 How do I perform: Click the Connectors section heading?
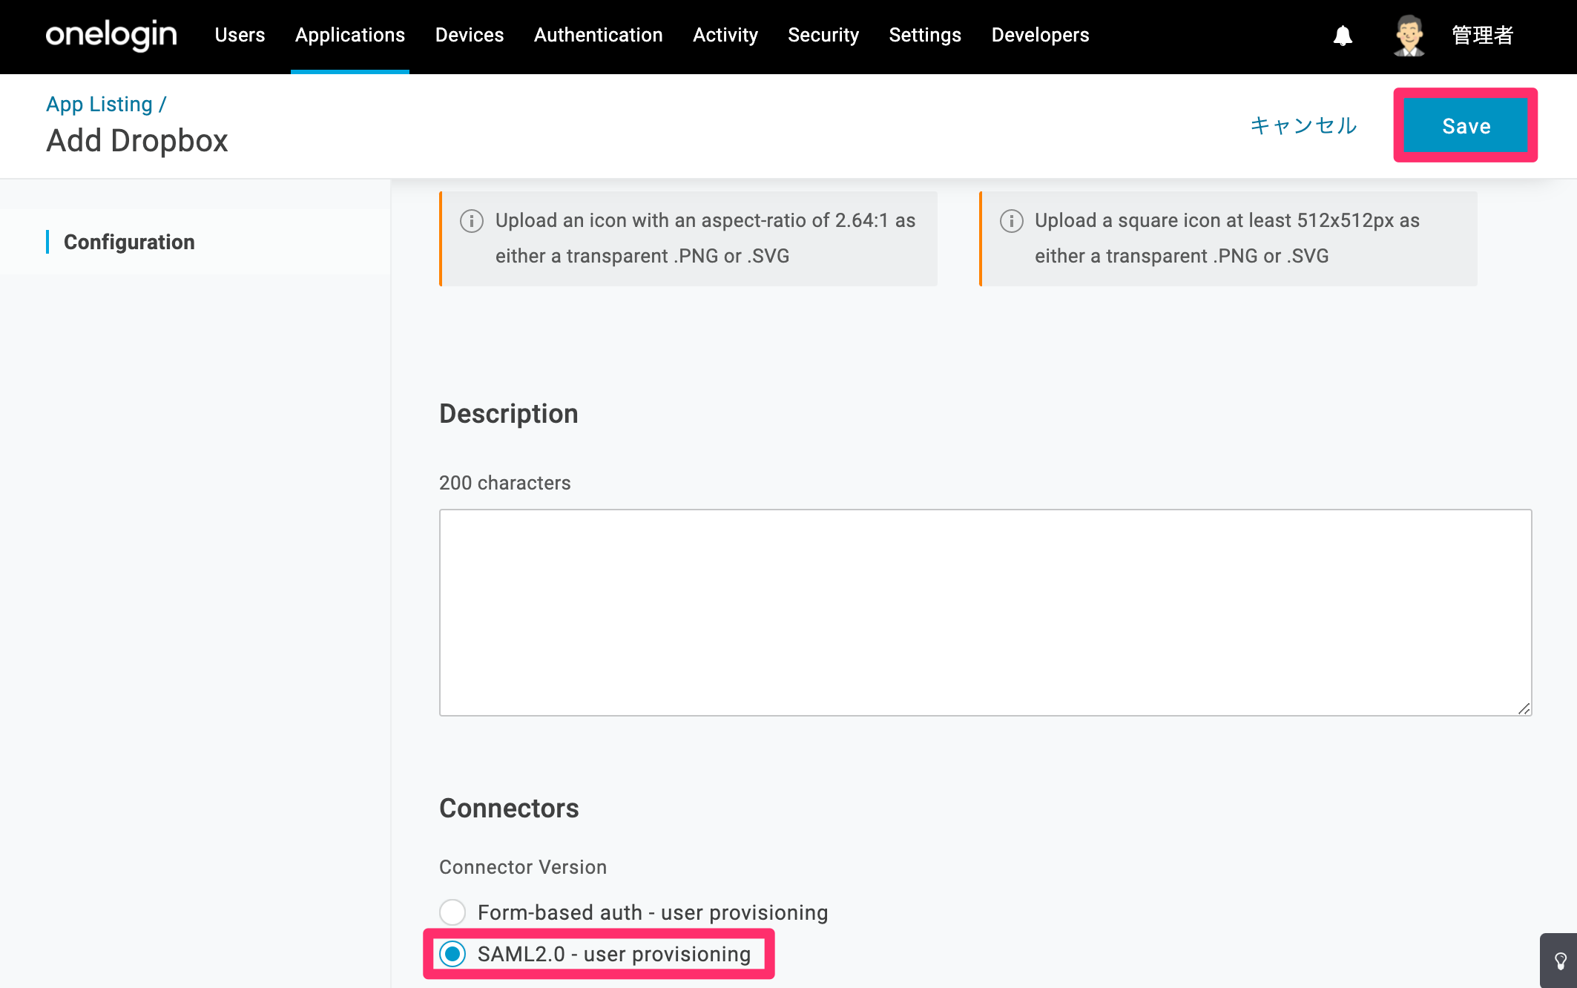(x=509, y=808)
